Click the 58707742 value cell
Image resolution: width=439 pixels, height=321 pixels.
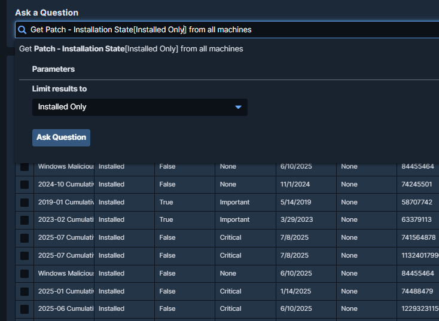click(417, 202)
